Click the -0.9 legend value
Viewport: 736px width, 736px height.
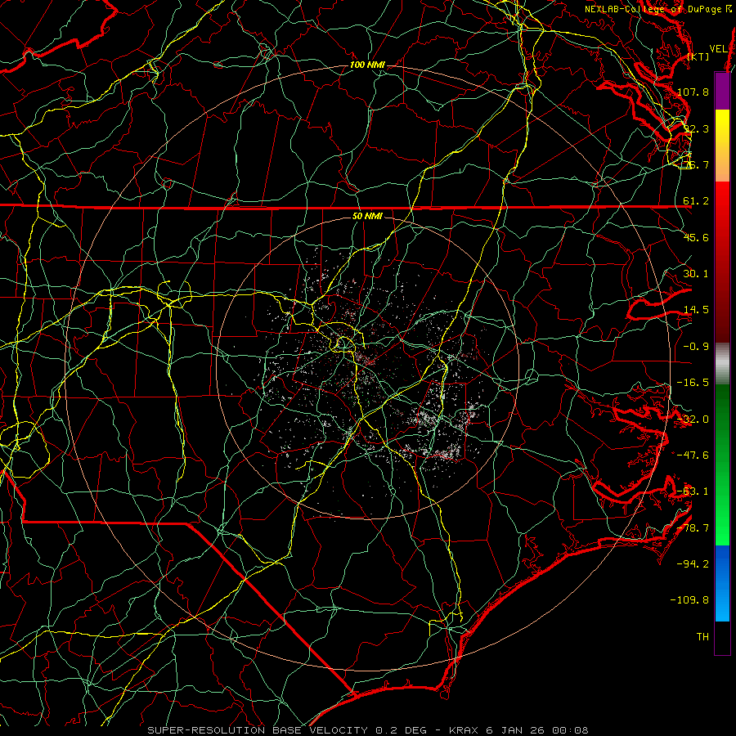click(x=696, y=347)
